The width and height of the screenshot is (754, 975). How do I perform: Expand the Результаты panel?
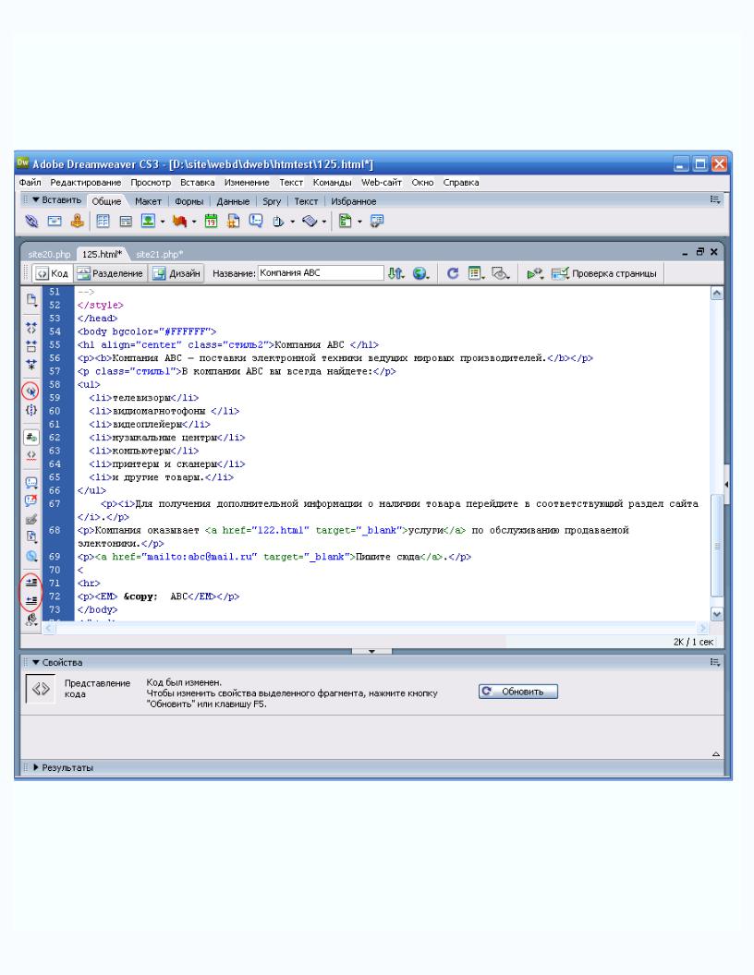pos(36,768)
